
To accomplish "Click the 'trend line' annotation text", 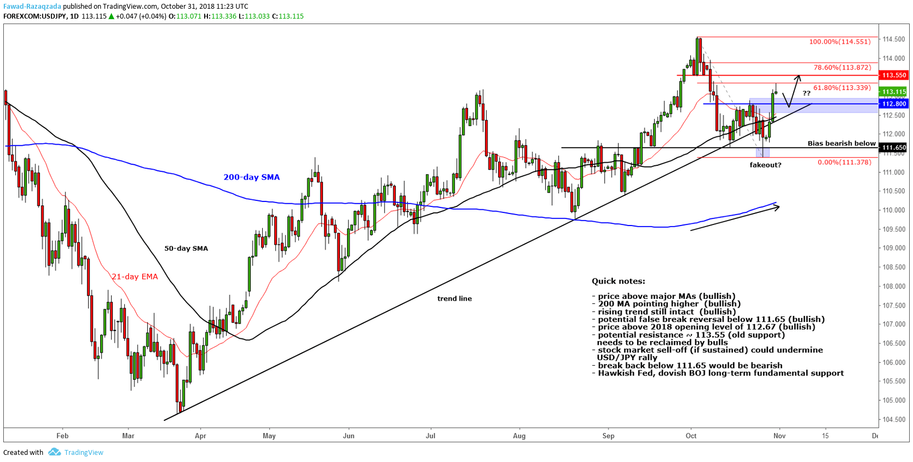I will (454, 298).
